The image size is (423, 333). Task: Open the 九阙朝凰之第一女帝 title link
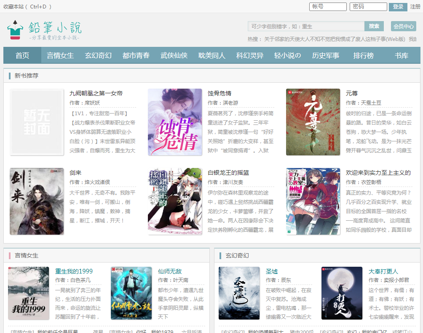96,93
